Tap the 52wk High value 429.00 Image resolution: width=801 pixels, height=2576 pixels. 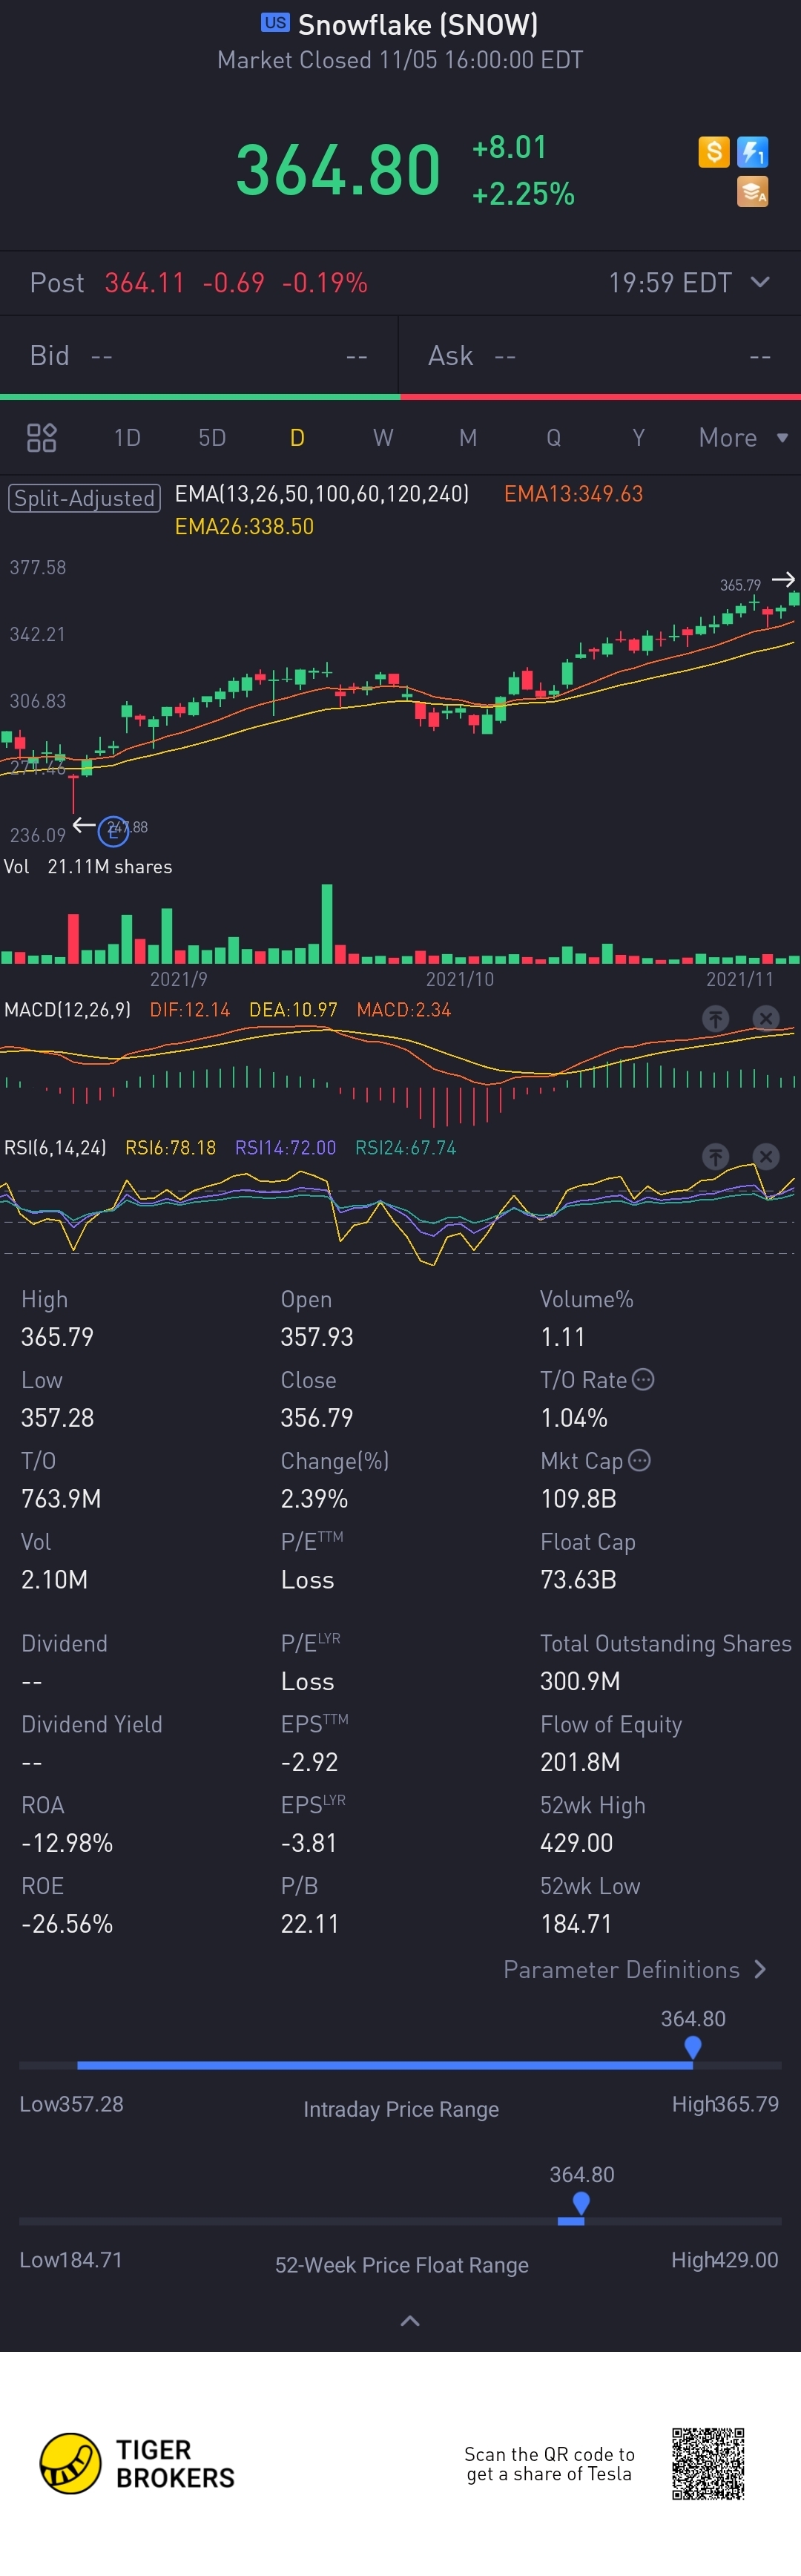[576, 1842]
